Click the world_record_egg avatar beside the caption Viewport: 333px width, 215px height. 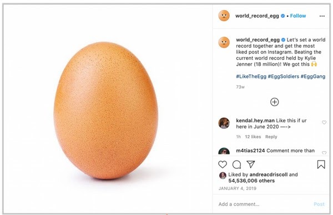224,42
